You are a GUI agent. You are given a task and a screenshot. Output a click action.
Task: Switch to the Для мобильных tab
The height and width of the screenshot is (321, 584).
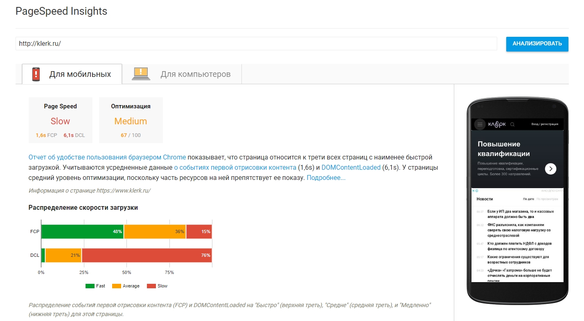coord(72,74)
